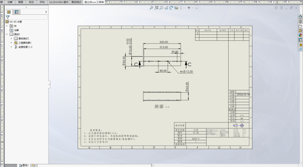
Task: Click the document tile-right window button
Action: click(281, 8)
